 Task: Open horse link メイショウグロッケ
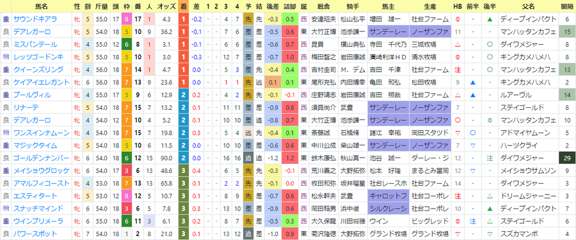(x=41, y=171)
